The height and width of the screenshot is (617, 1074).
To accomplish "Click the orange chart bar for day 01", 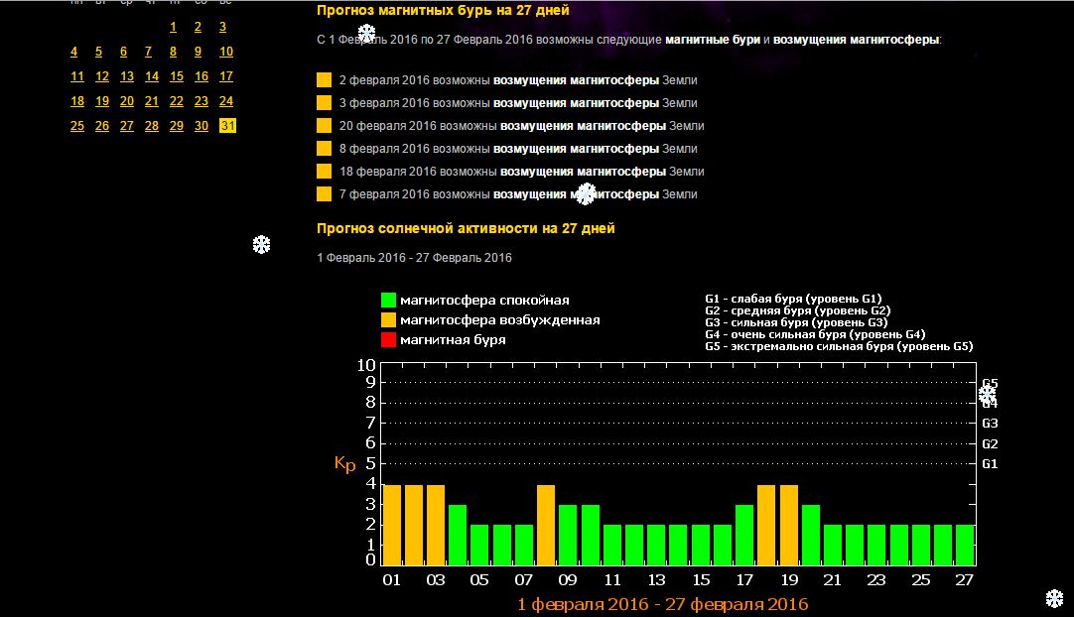I will pos(391,525).
